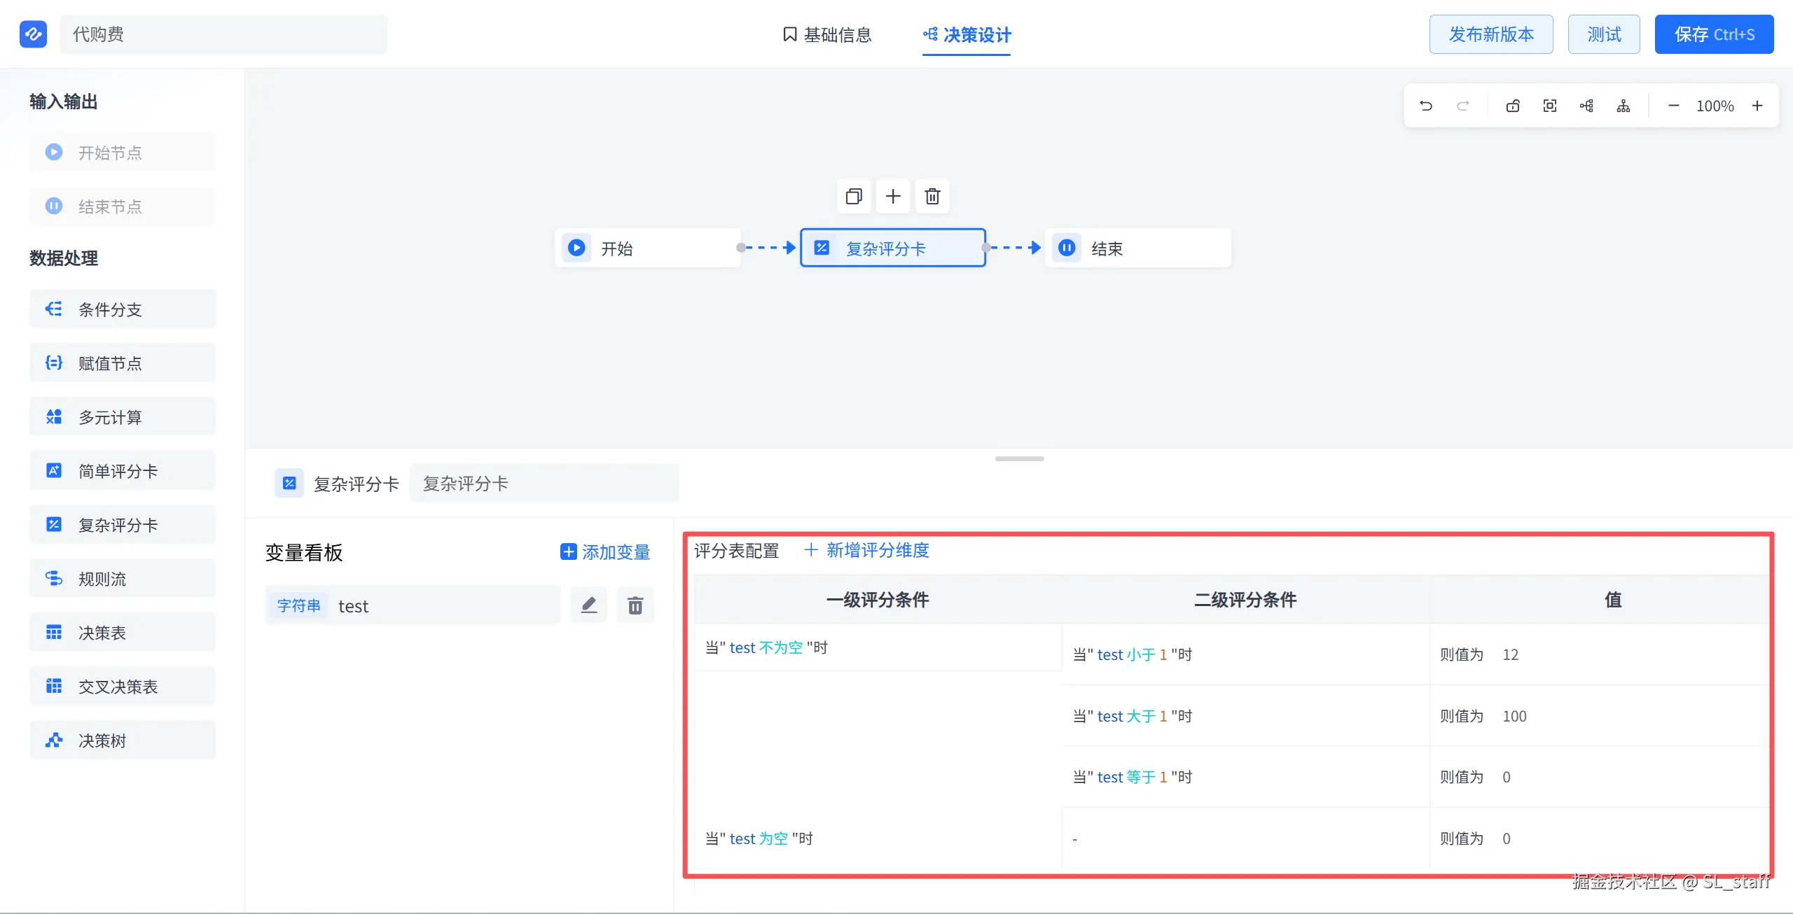The image size is (1793, 914).
Task: Zoom in with the plus icon
Action: coord(1757,106)
